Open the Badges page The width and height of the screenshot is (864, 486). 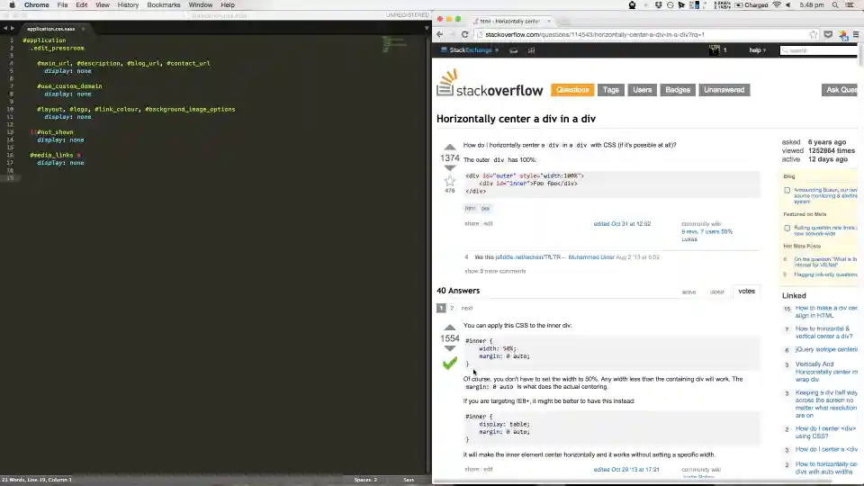coord(678,90)
